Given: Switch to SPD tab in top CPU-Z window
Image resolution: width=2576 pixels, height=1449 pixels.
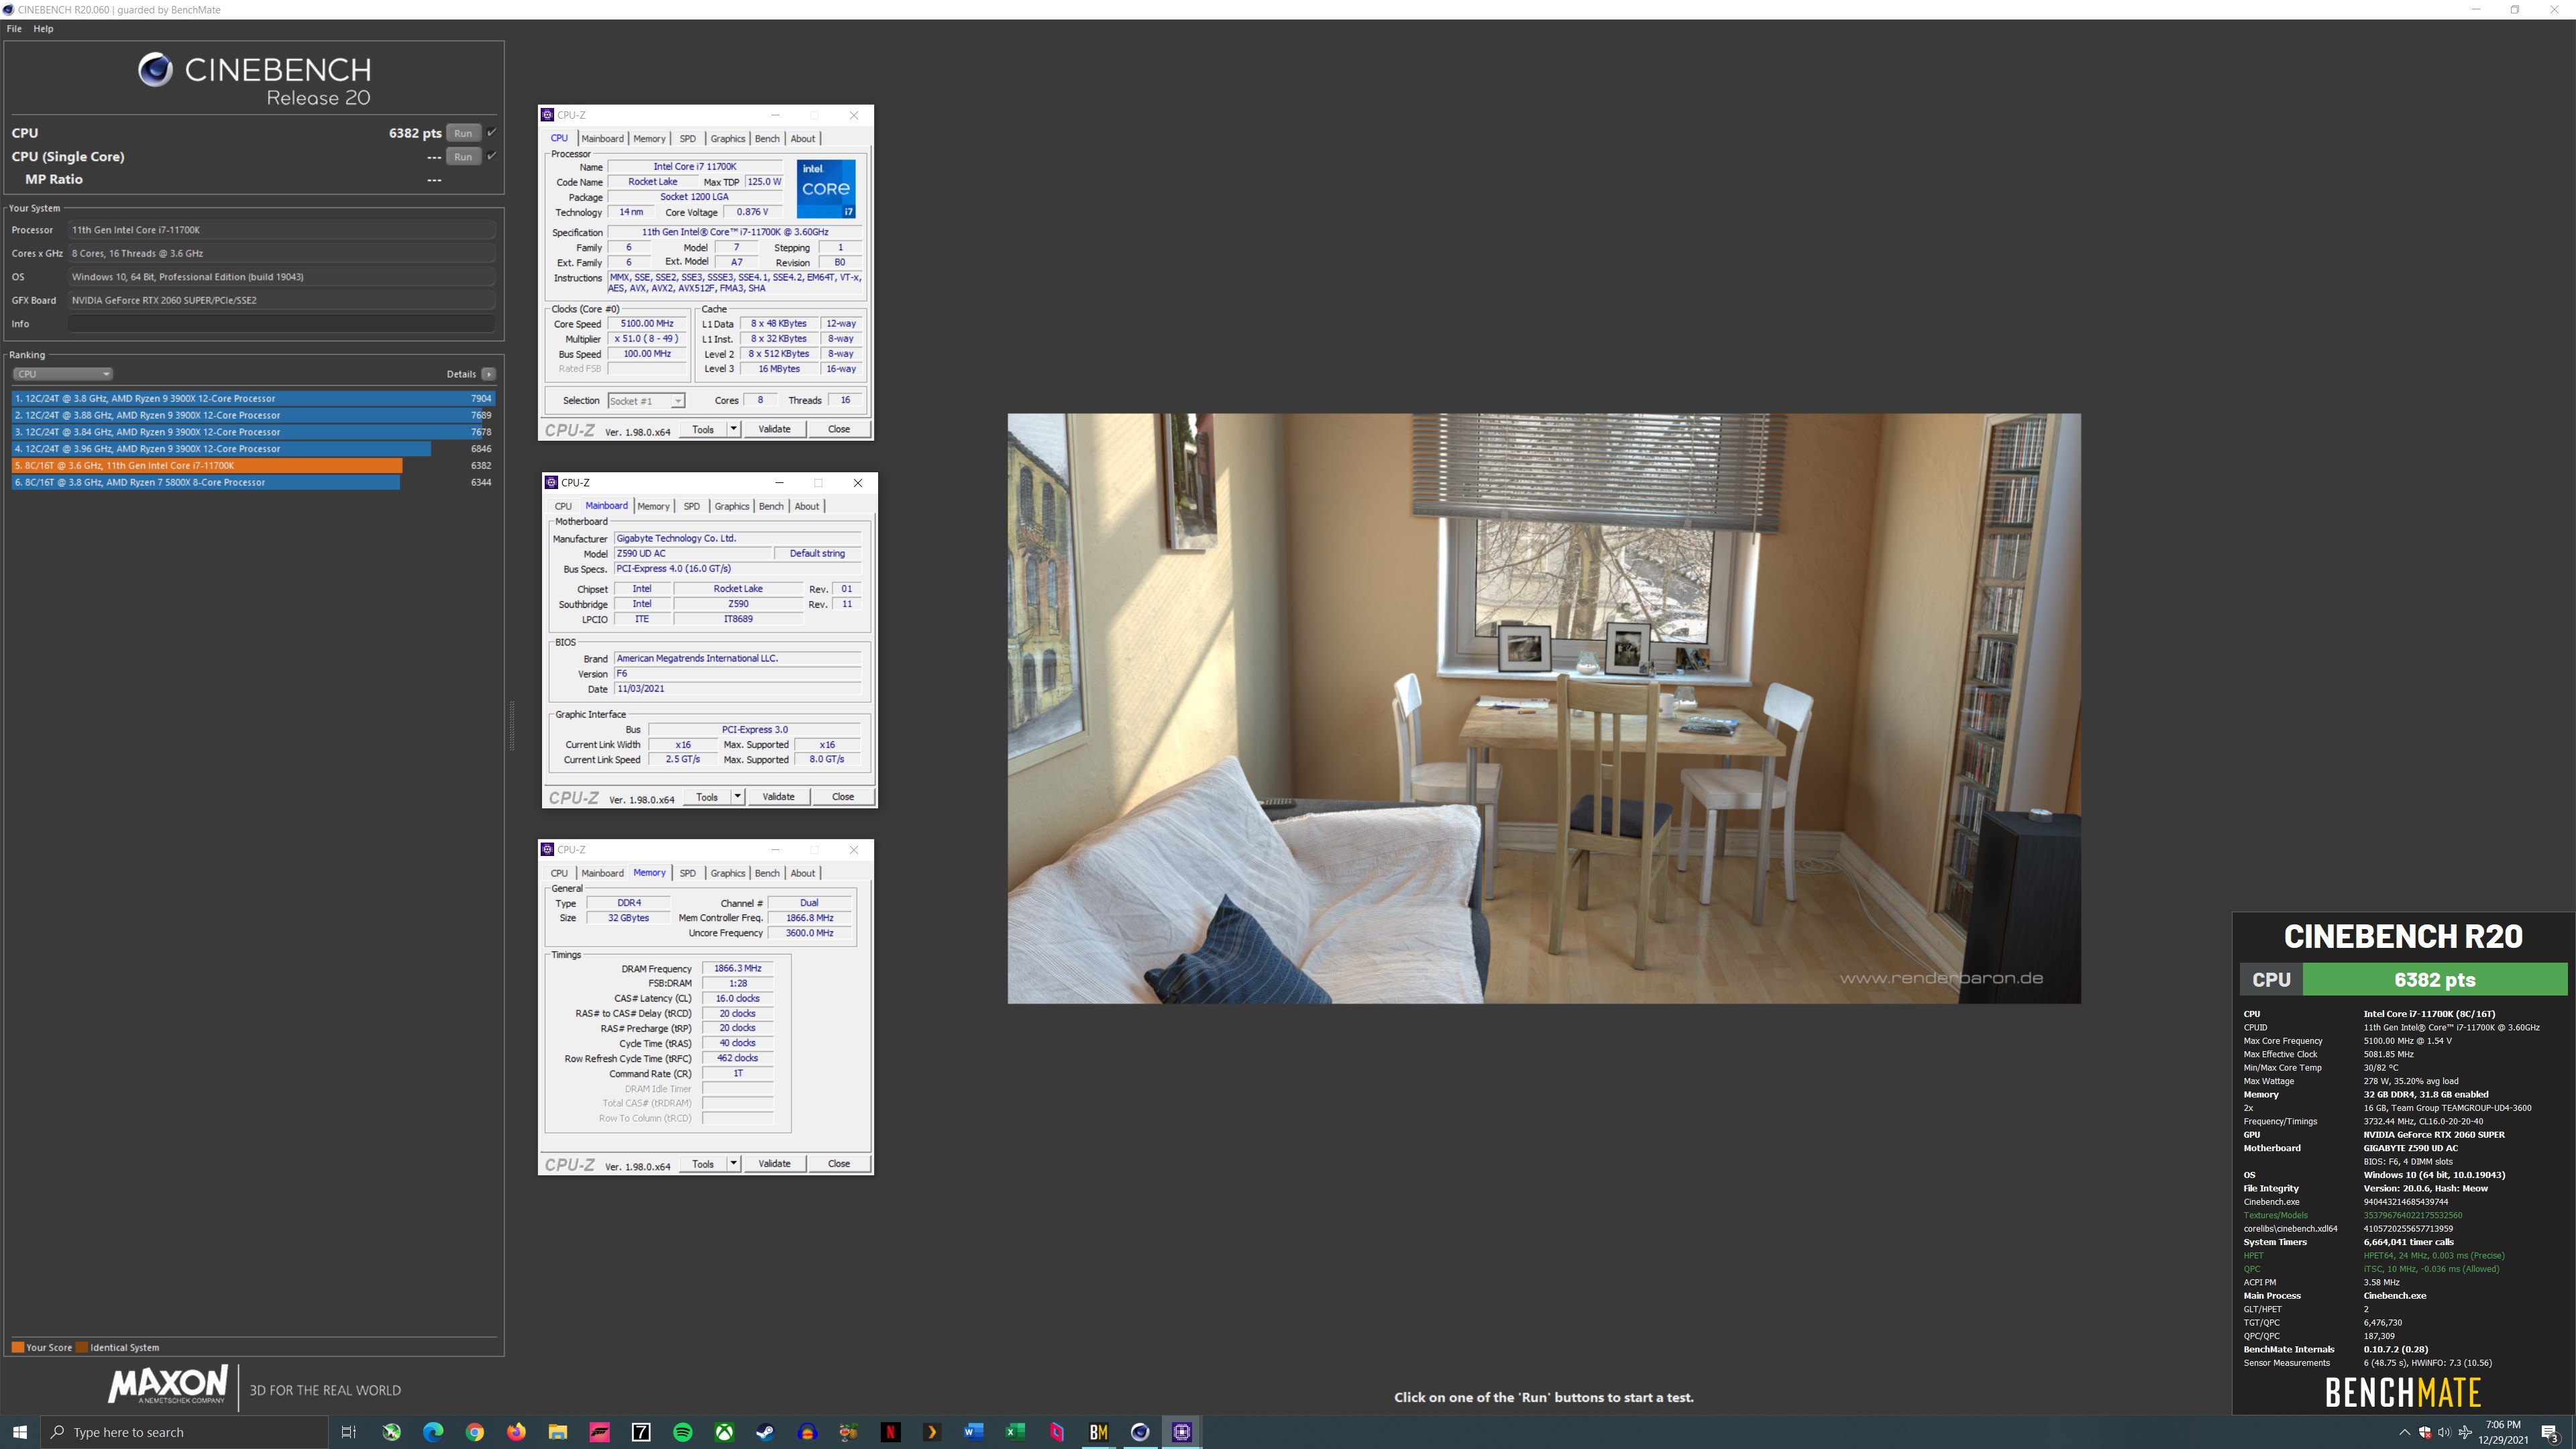Looking at the screenshot, I should pos(688,139).
